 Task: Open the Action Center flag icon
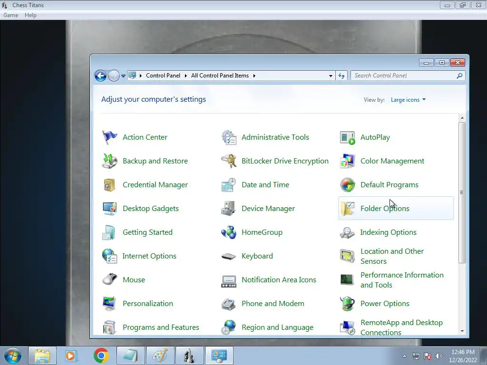[x=109, y=137]
